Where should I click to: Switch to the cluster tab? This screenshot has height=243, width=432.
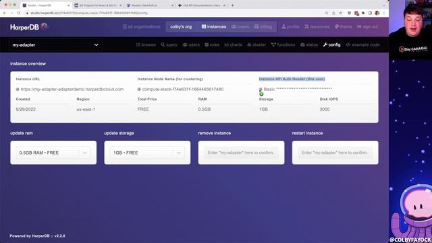pyautogui.click(x=256, y=45)
